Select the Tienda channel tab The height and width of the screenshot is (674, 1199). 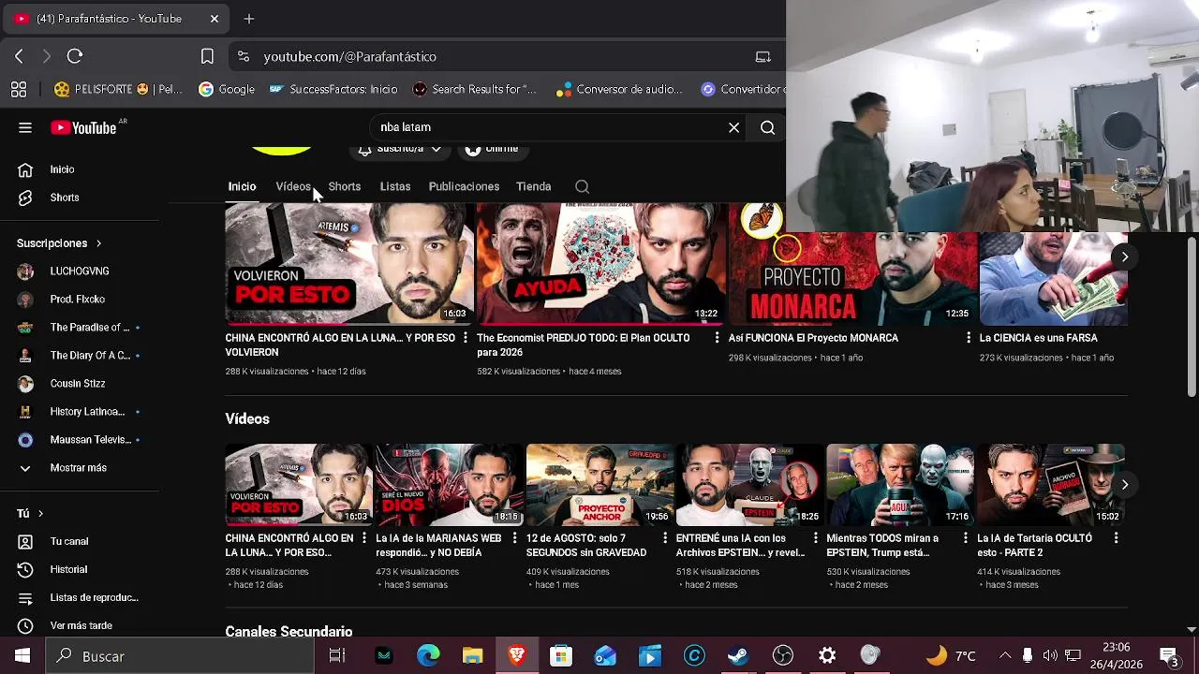click(x=534, y=186)
